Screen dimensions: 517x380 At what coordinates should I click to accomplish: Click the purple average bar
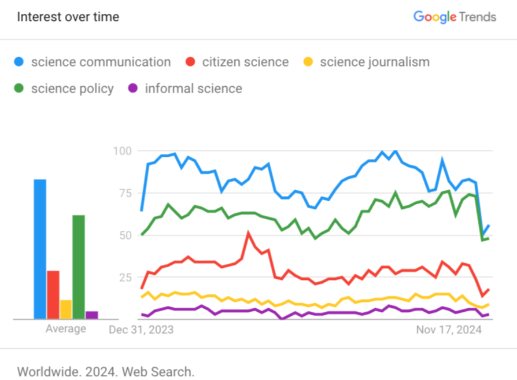(92, 315)
